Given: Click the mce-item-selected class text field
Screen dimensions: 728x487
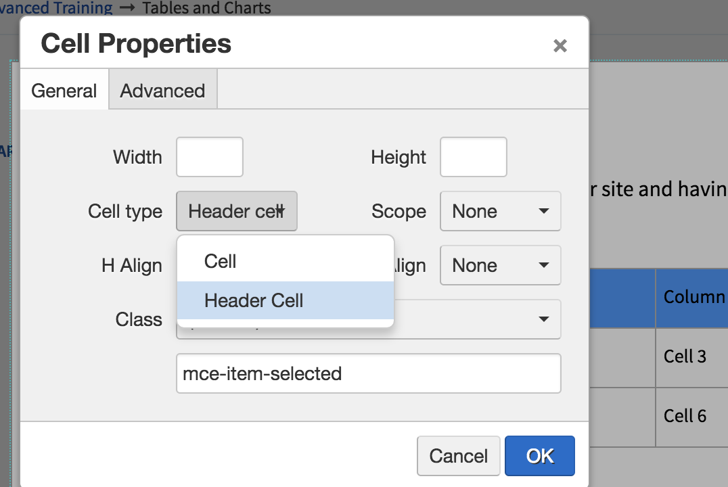Looking at the screenshot, I should coord(368,373).
